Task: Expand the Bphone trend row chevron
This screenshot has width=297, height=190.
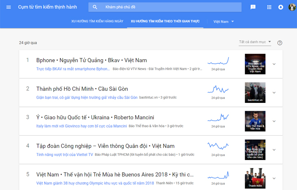Action: click(x=274, y=64)
